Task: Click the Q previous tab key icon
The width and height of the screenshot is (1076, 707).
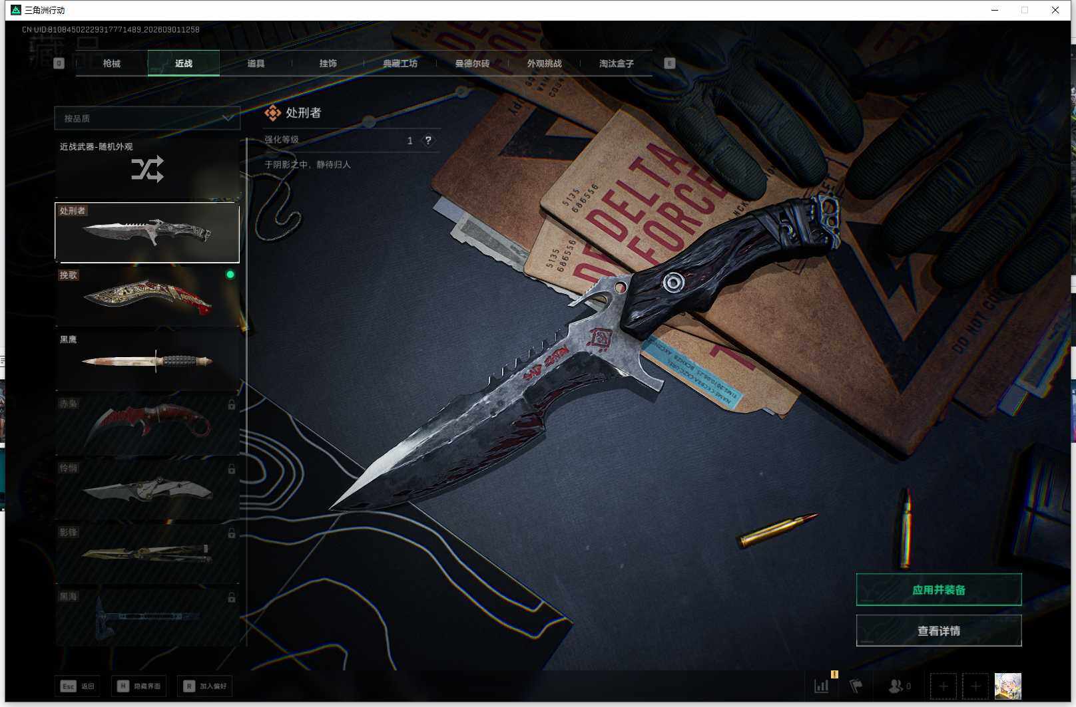Action: (59, 63)
